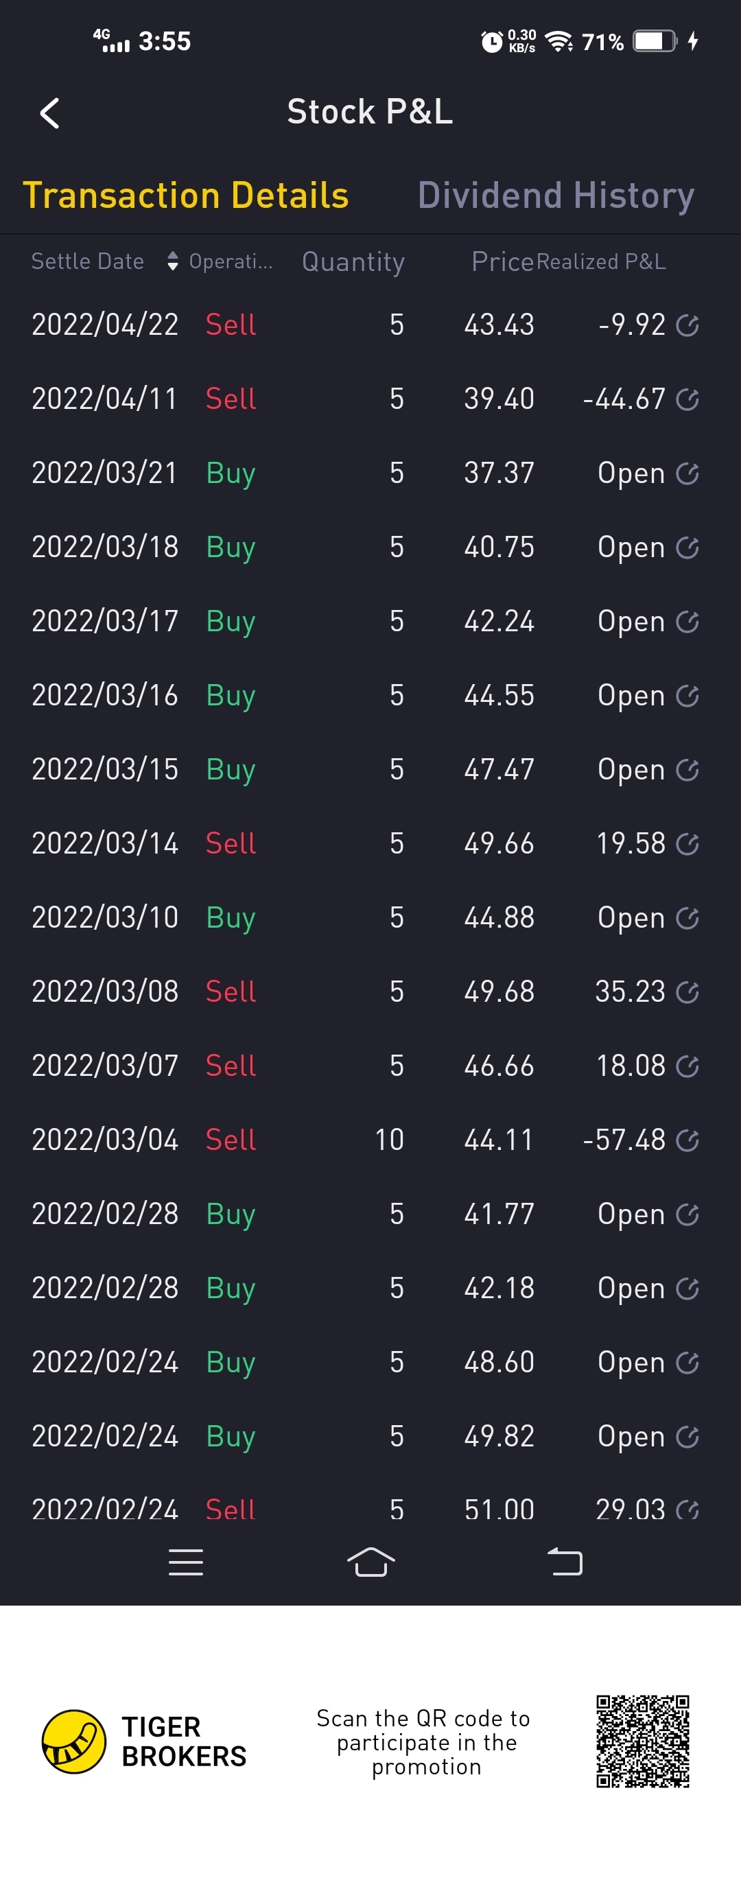This screenshot has height=1878, width=741.
Task: Tap the promotion QR code
Action: [642, 1741]
